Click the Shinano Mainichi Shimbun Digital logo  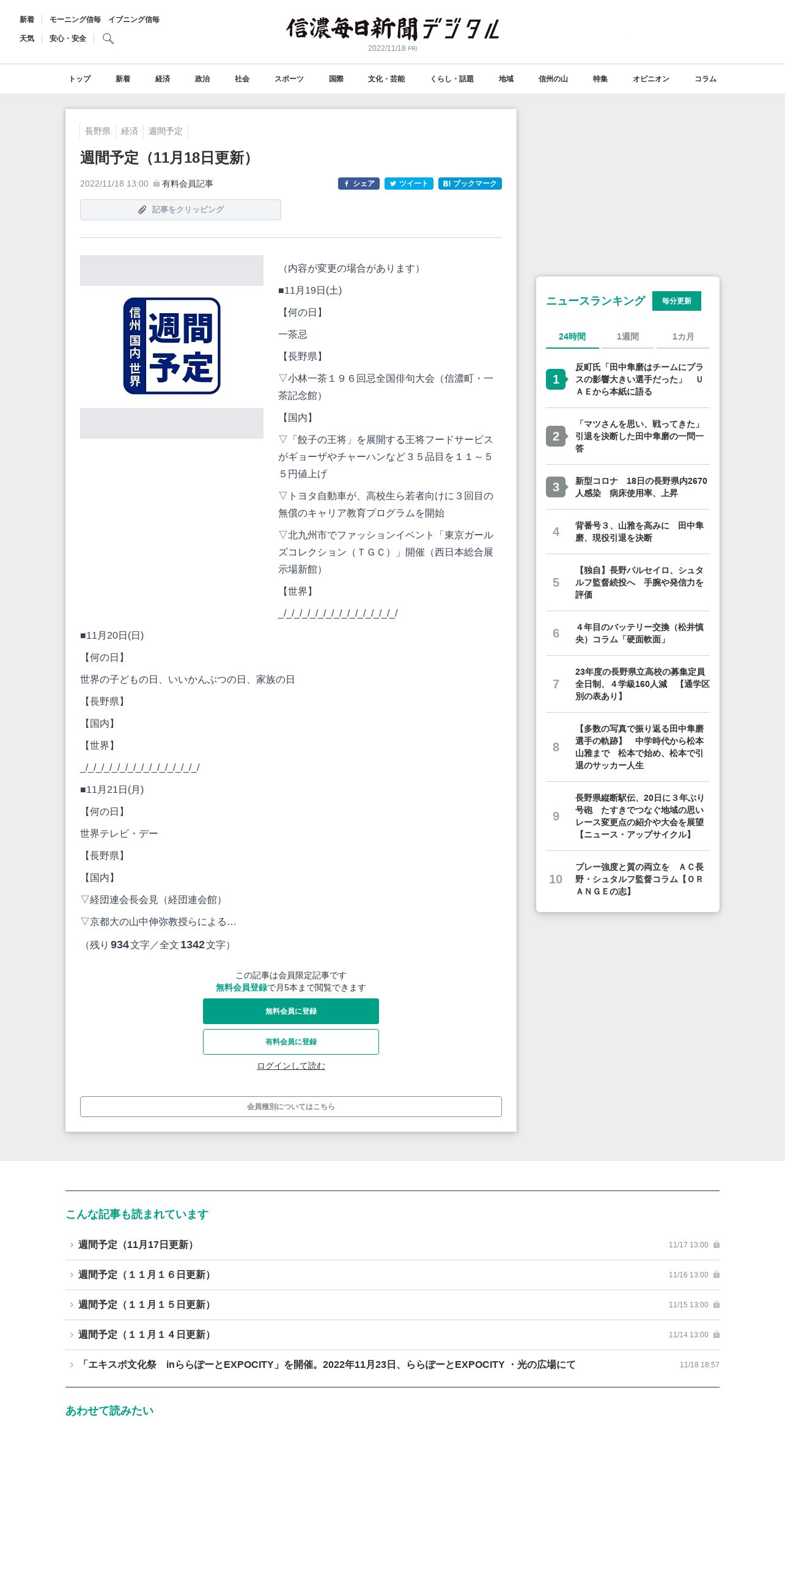pyautogui.click(x=392, y=28)
